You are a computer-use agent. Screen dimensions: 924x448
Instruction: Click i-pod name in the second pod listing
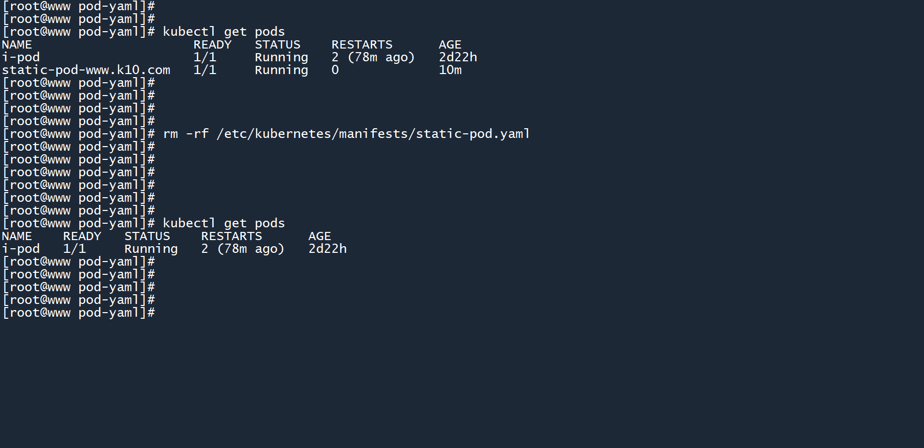click(21, 249)
